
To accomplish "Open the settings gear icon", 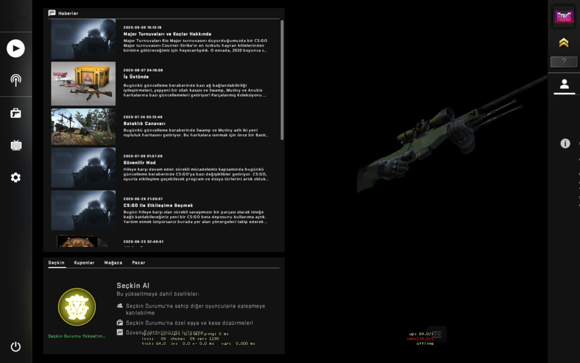I will [15, 177].
